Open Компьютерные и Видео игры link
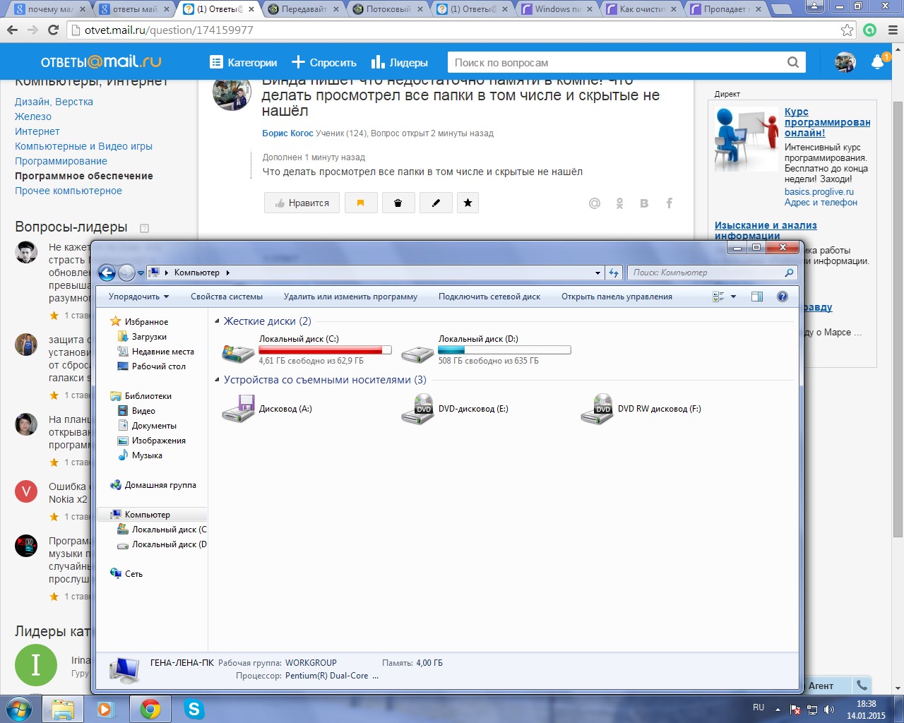 (83, 146)
